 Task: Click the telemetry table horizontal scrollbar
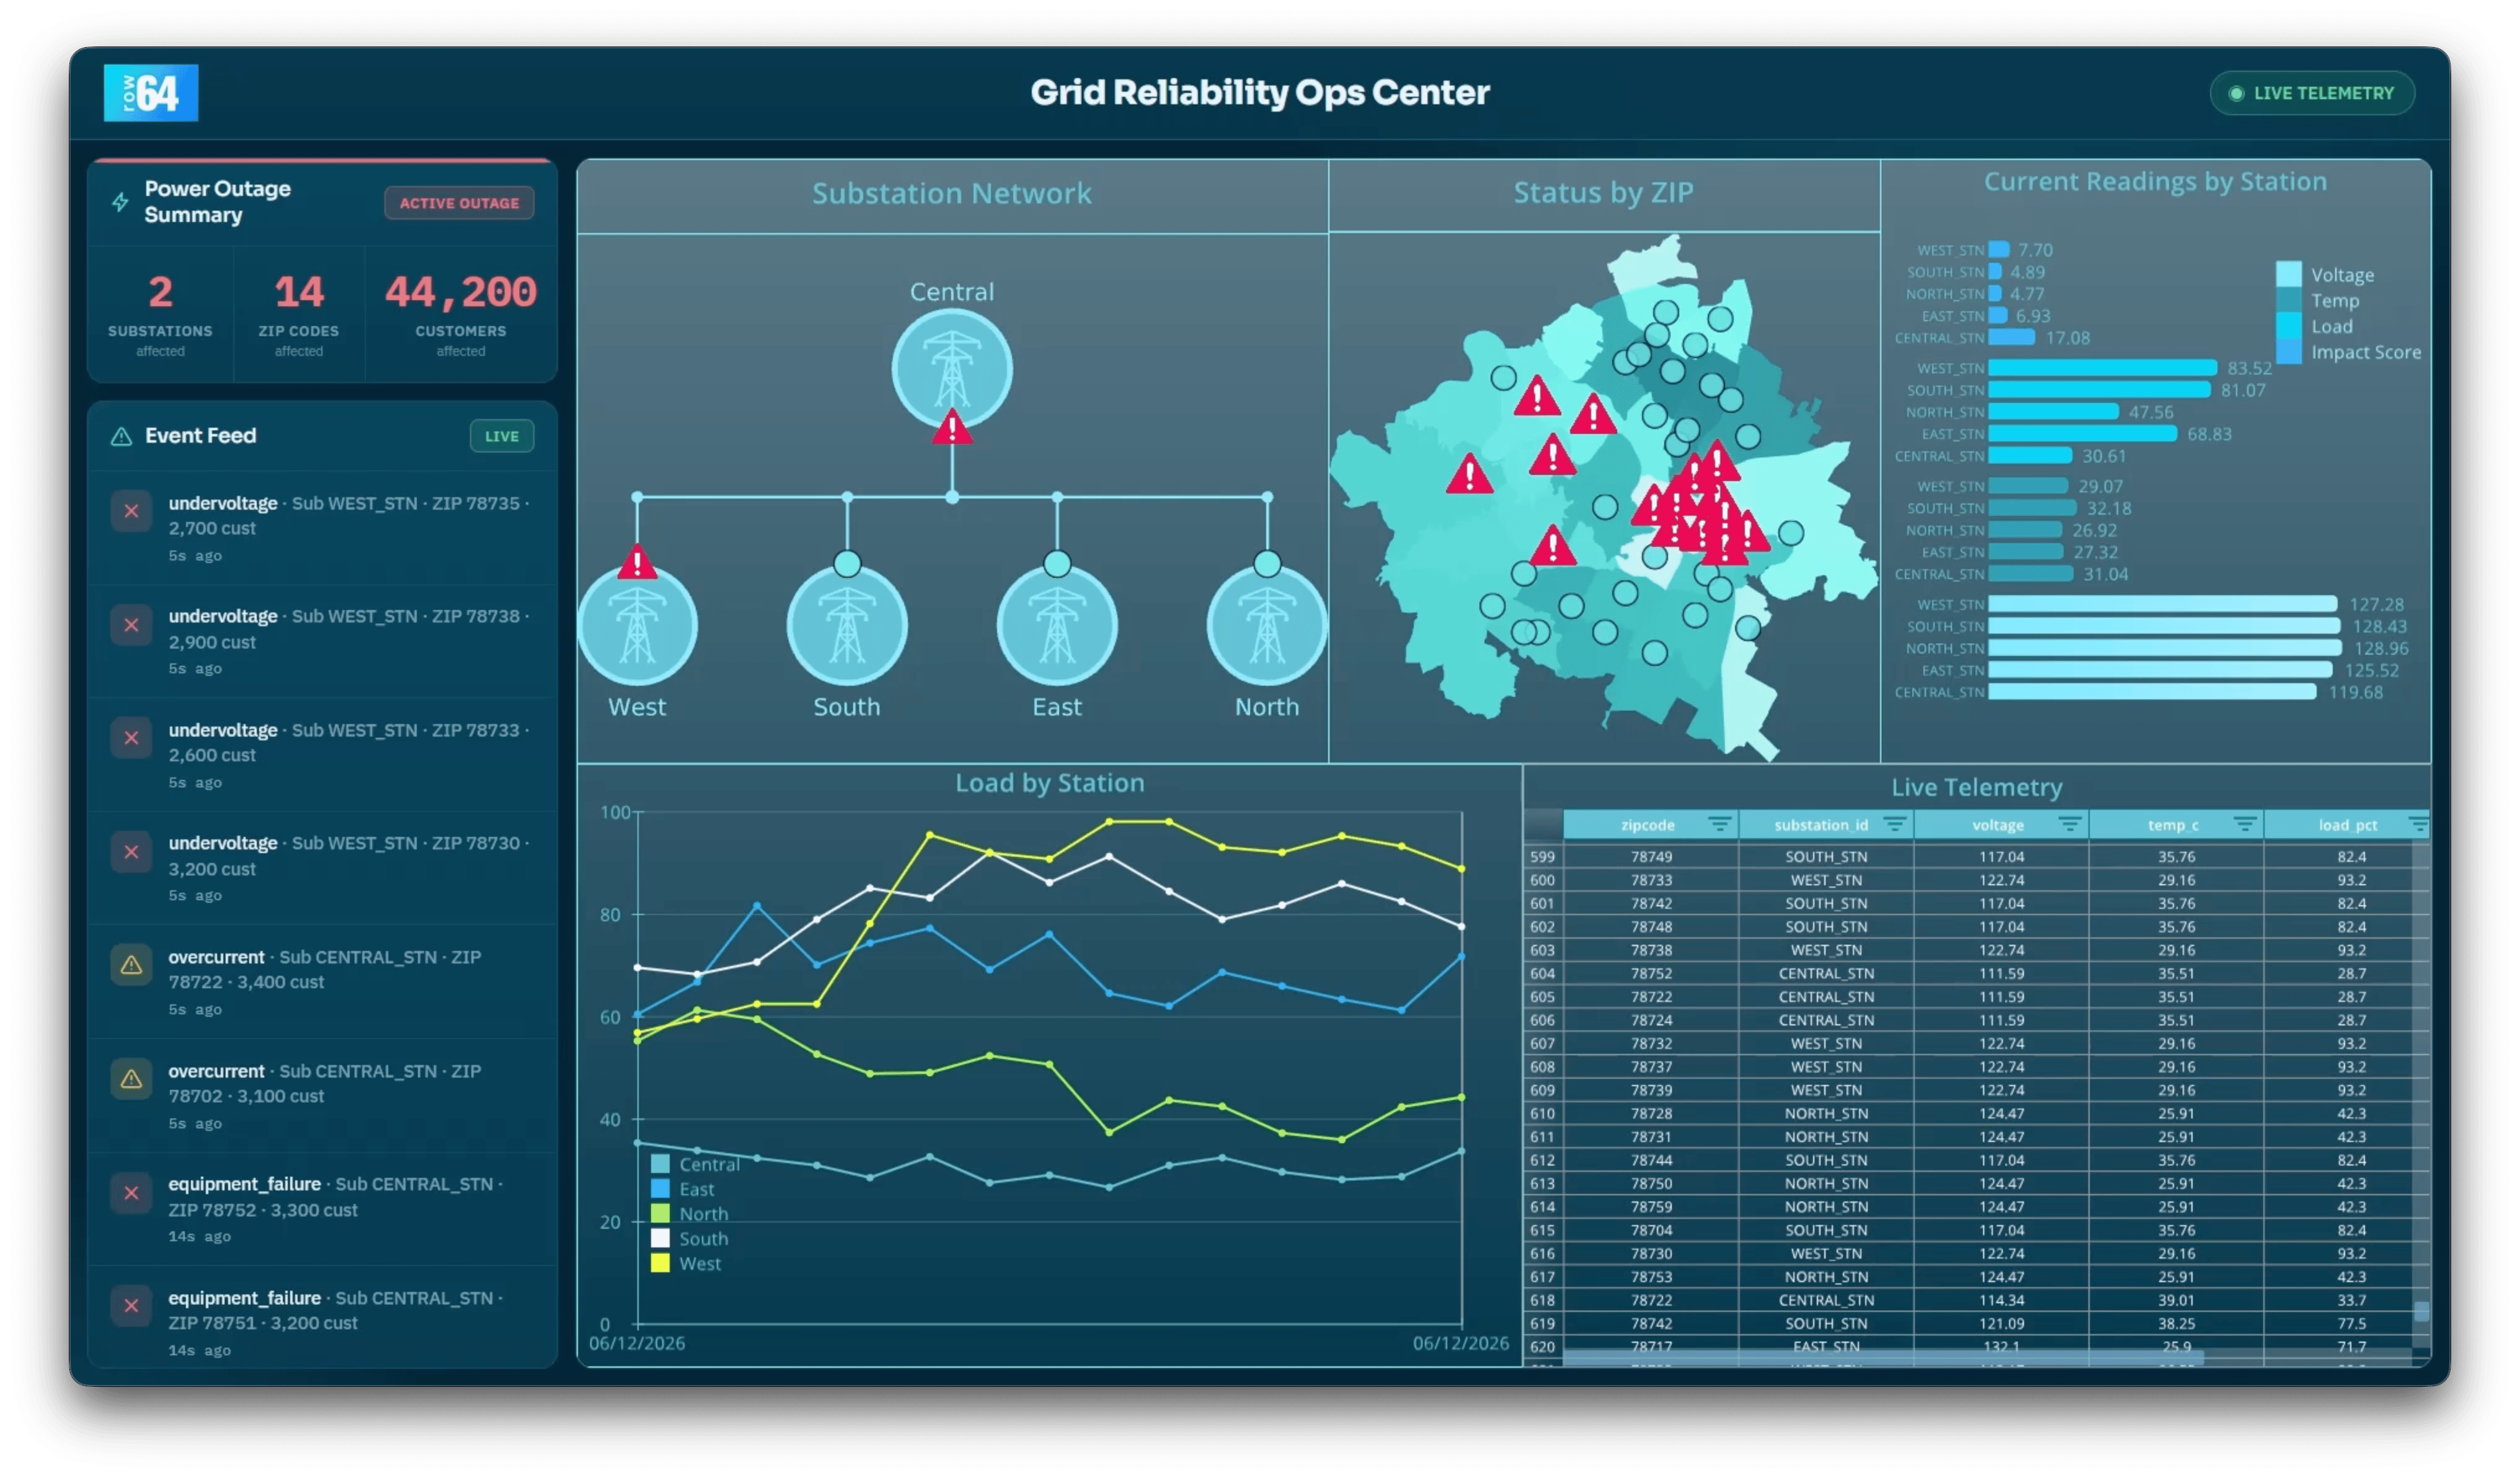1883,1358
